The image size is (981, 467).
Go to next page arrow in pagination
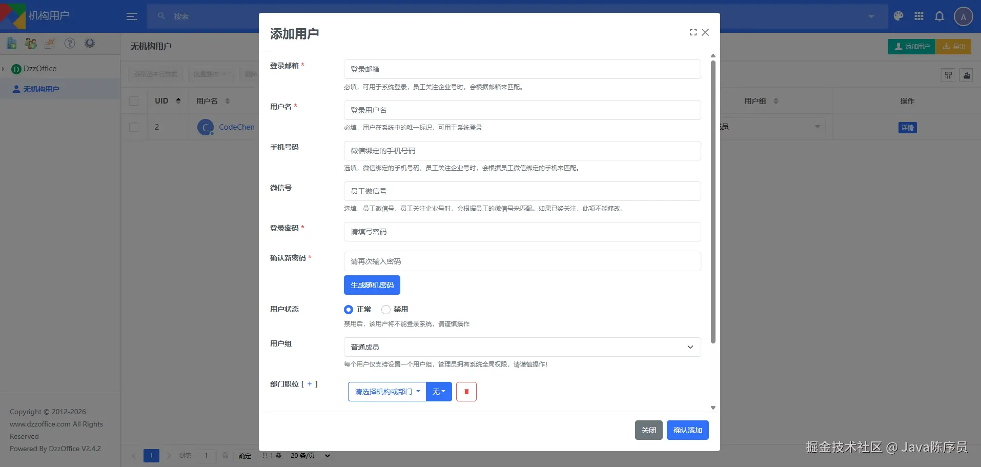pyautogui.click(x=169, y=456)
